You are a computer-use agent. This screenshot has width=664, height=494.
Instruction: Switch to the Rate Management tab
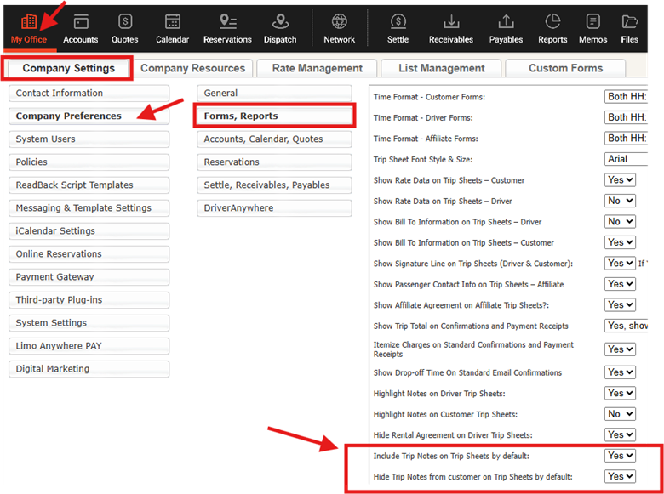[318, 68]
